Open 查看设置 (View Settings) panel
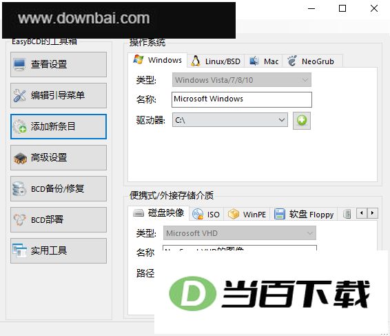The width and height of the screenshot is (390, 336). [x=59, y=64]
